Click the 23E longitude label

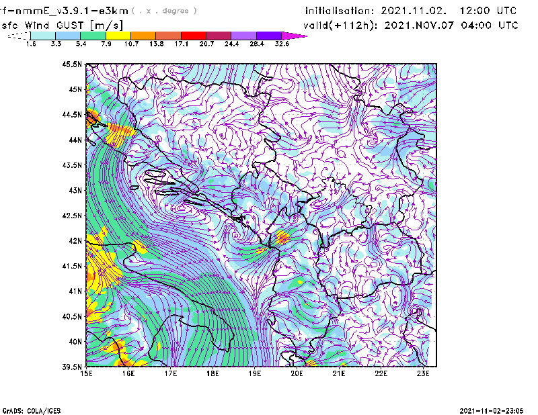(423, 373)
